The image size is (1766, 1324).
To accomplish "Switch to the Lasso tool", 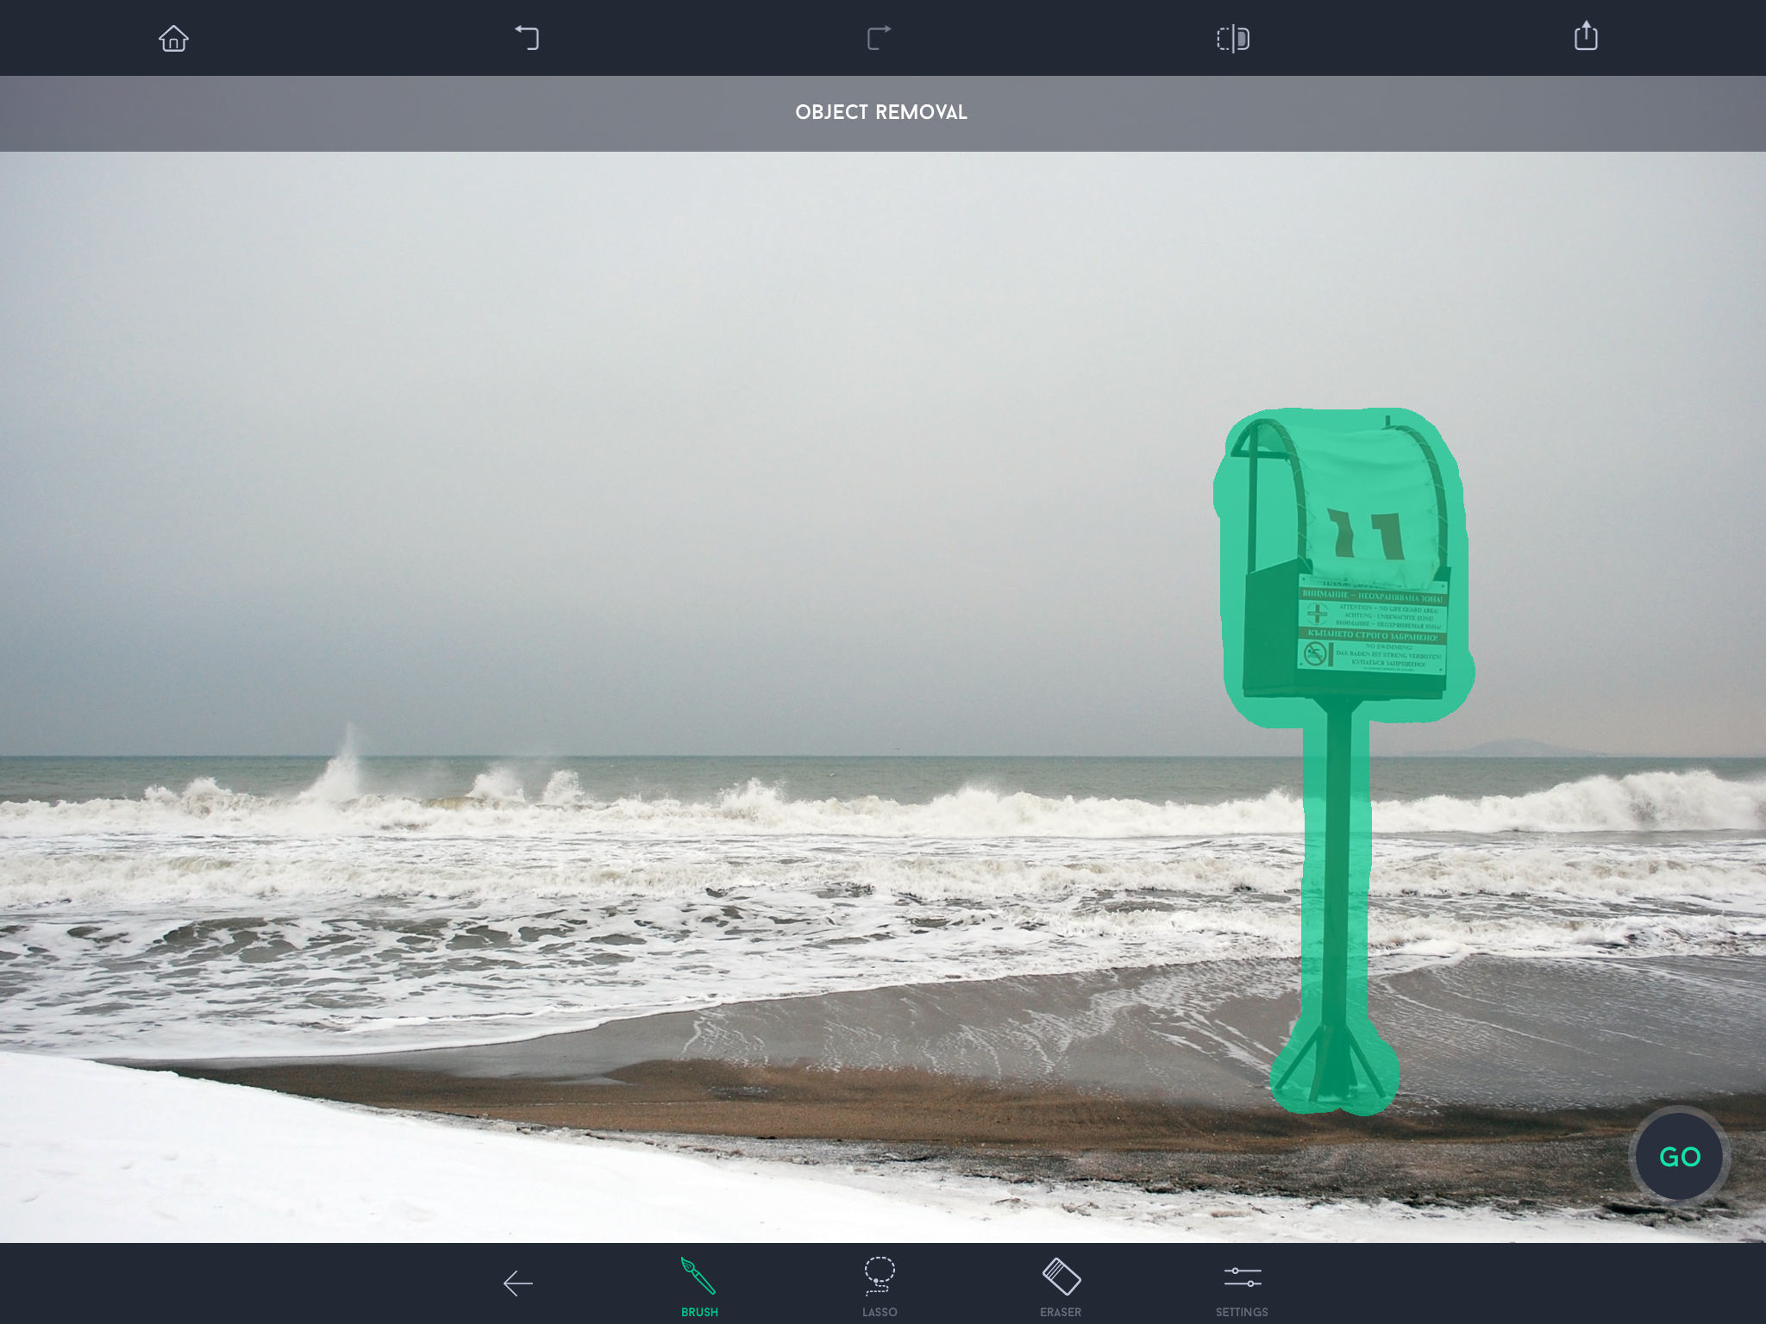I will 880,1276.
